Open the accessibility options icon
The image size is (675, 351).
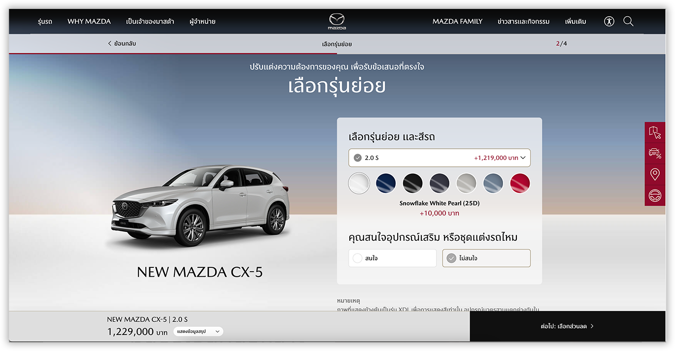[609, 21]
